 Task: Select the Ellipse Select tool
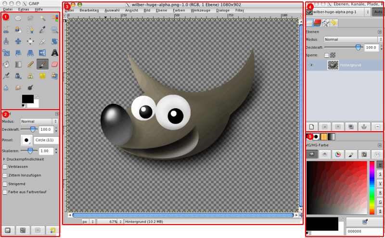tap(18, 18)
